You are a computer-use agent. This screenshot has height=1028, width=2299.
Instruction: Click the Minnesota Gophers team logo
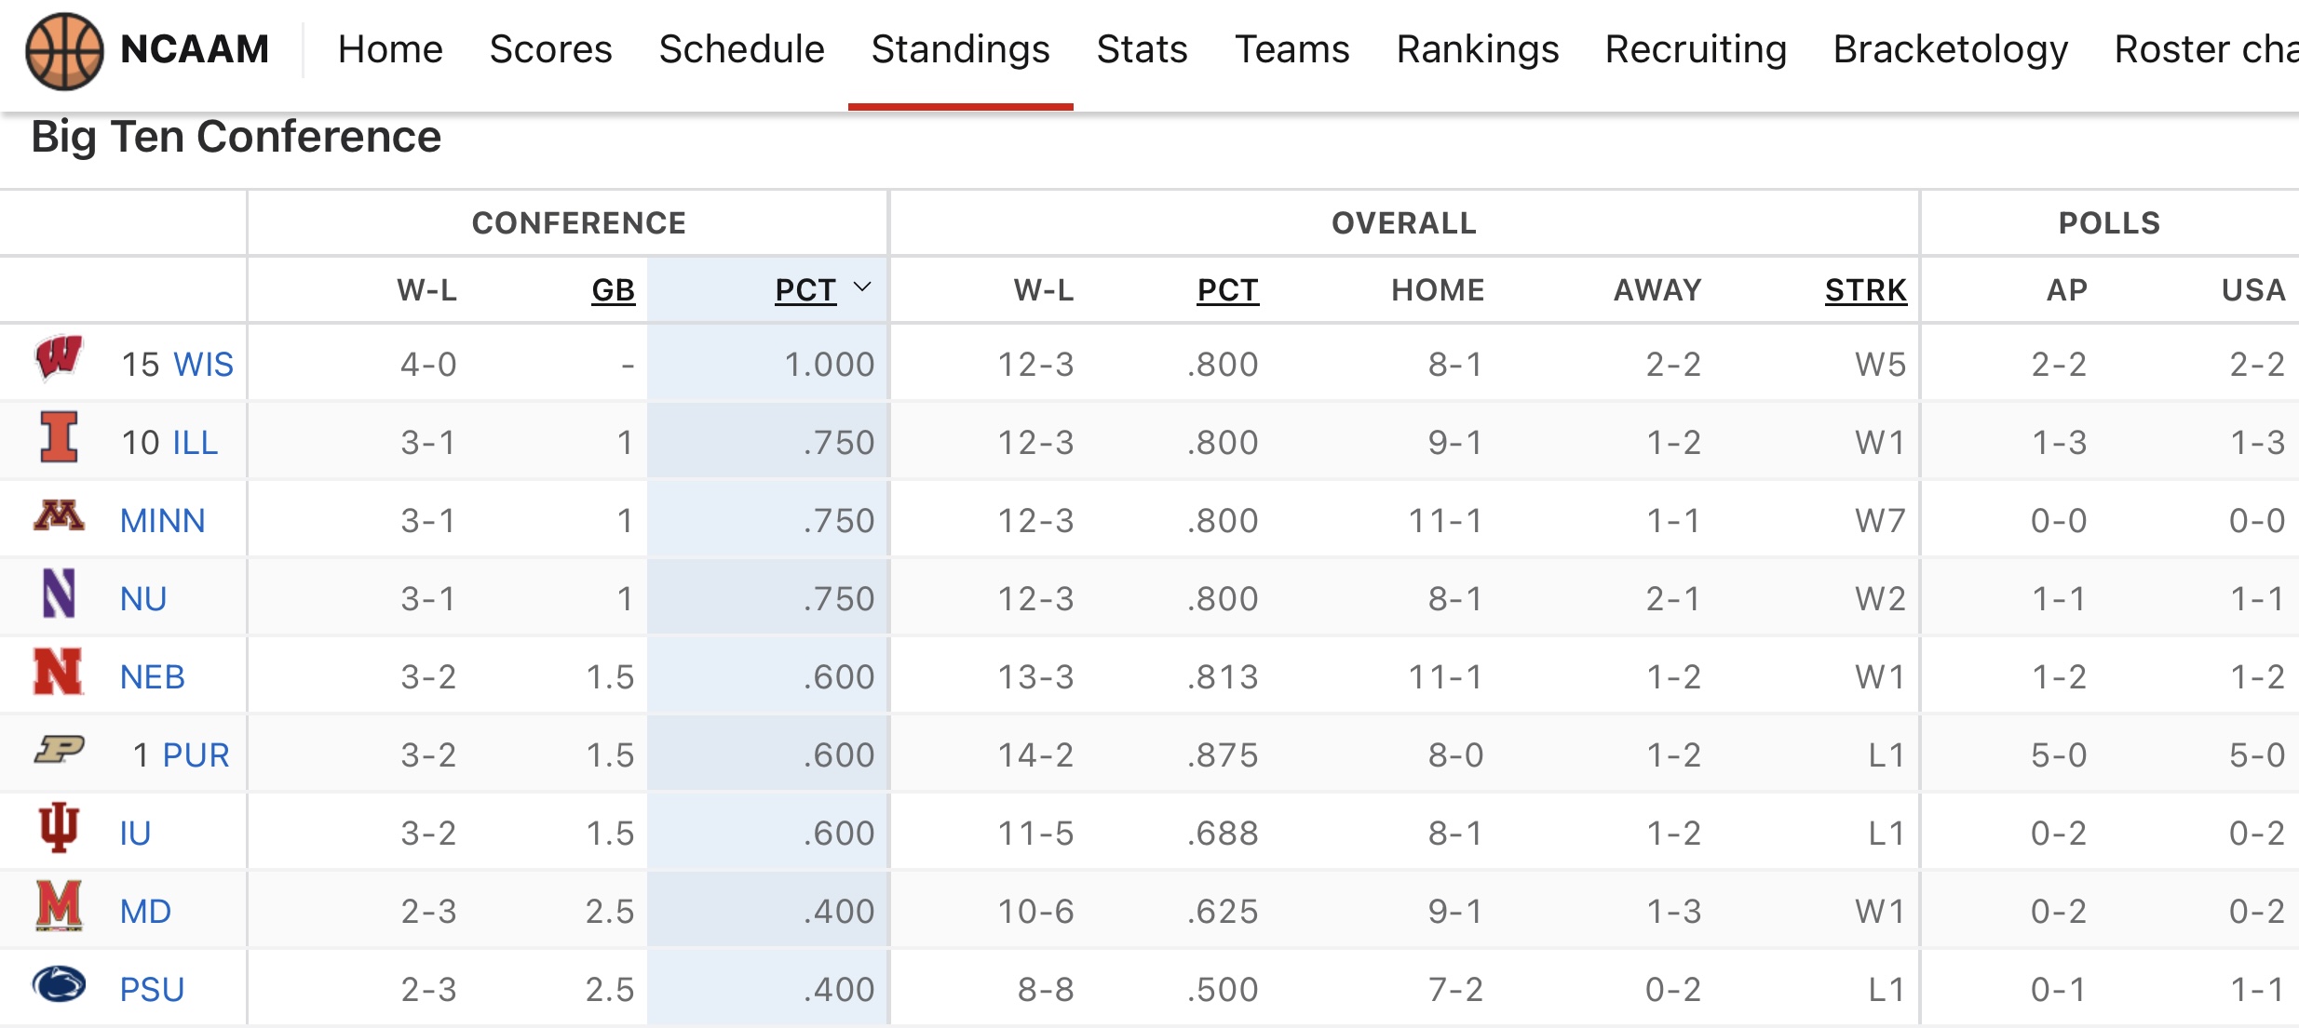pos(59,515)
